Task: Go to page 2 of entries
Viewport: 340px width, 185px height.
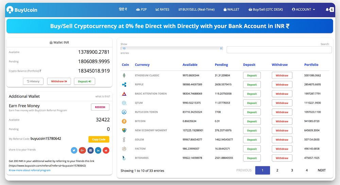Action: click(277, 170)
